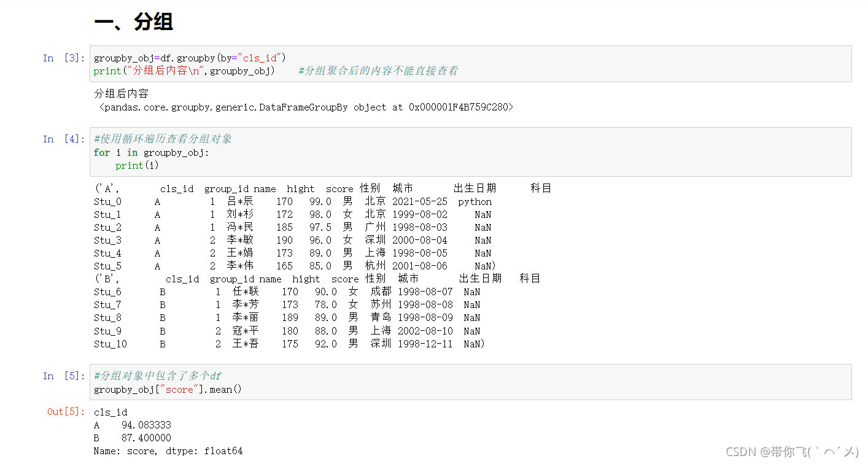Click the city 广州
This screenshot has width=868, height=464.
[375, 228]
